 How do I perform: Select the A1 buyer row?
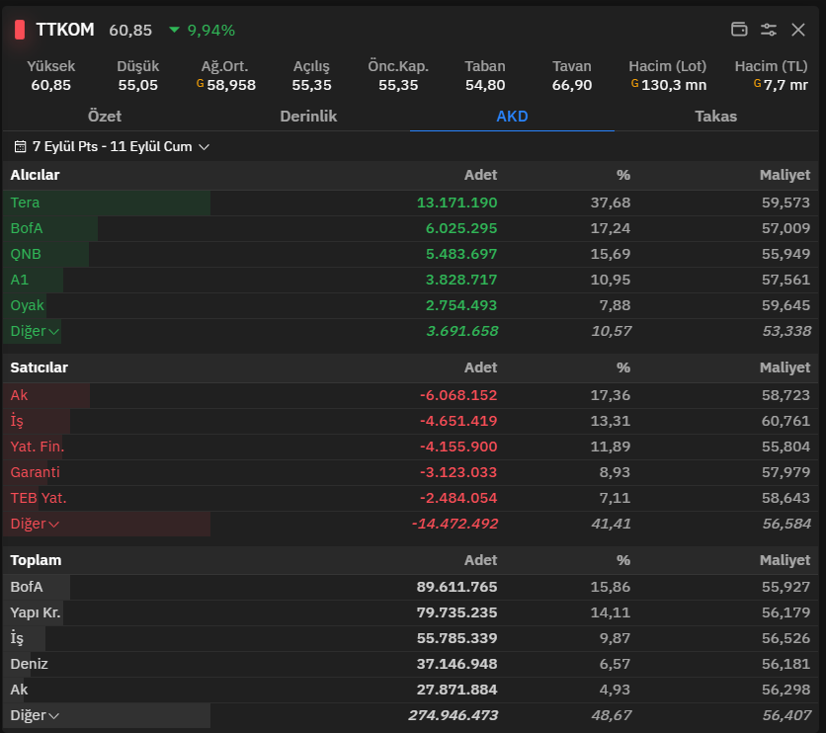410,280
